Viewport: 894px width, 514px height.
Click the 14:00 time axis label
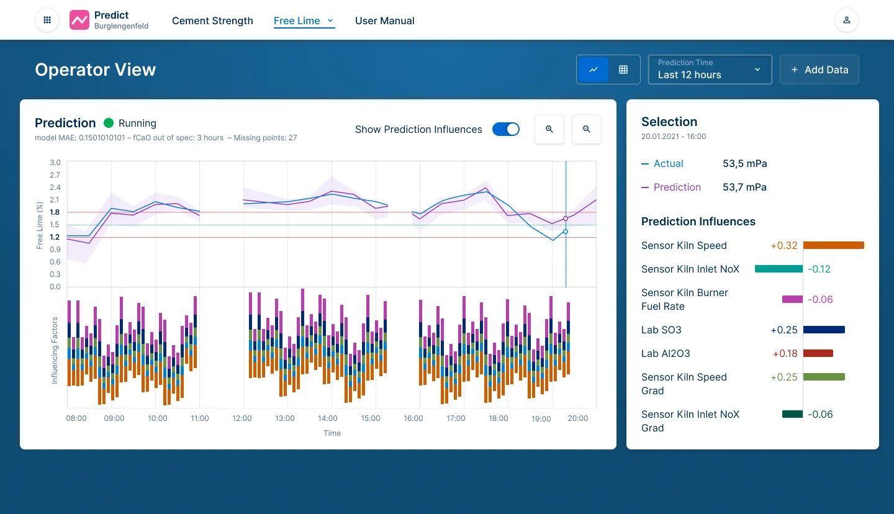pos(328,418)
